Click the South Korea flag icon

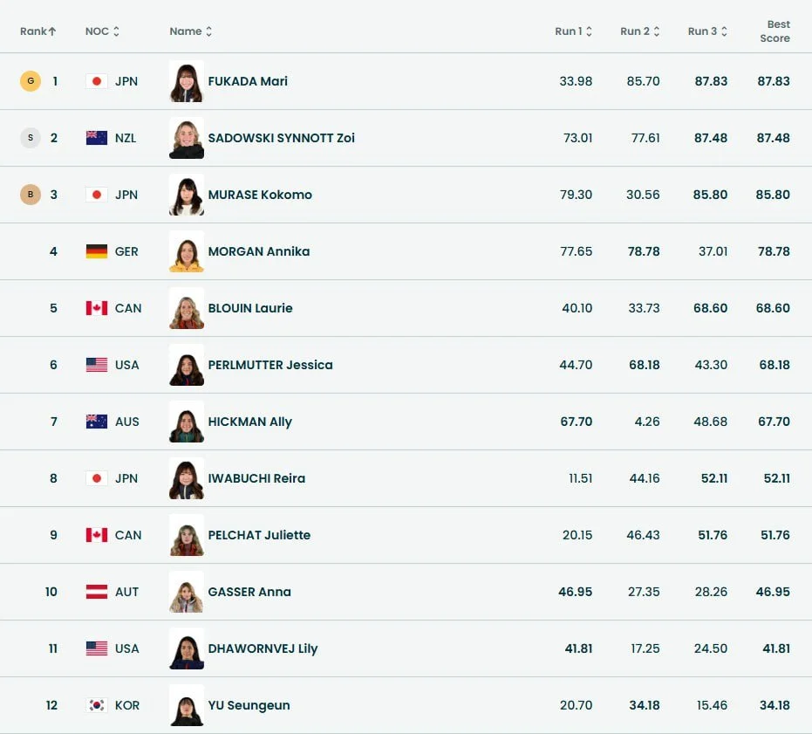[97, 705]
